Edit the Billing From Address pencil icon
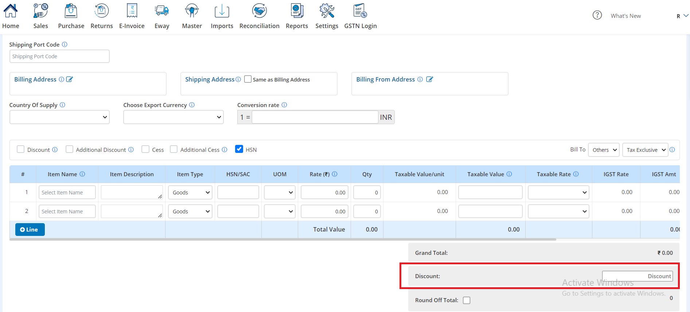 tap(430, 79)
